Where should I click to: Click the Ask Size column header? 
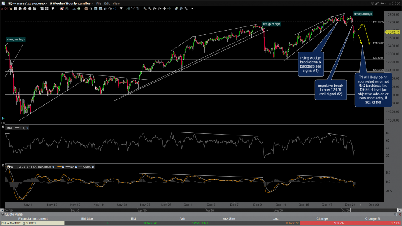click(x=229, y=218)
